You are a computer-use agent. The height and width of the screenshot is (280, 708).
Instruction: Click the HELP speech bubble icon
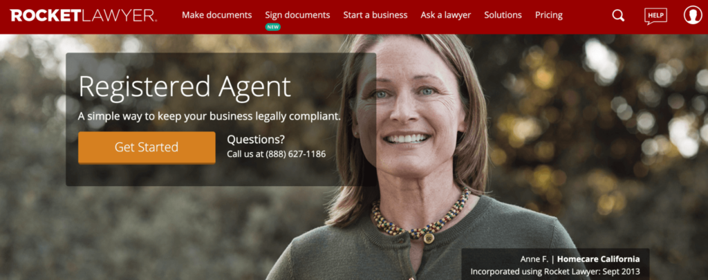[x=655, y=16]
